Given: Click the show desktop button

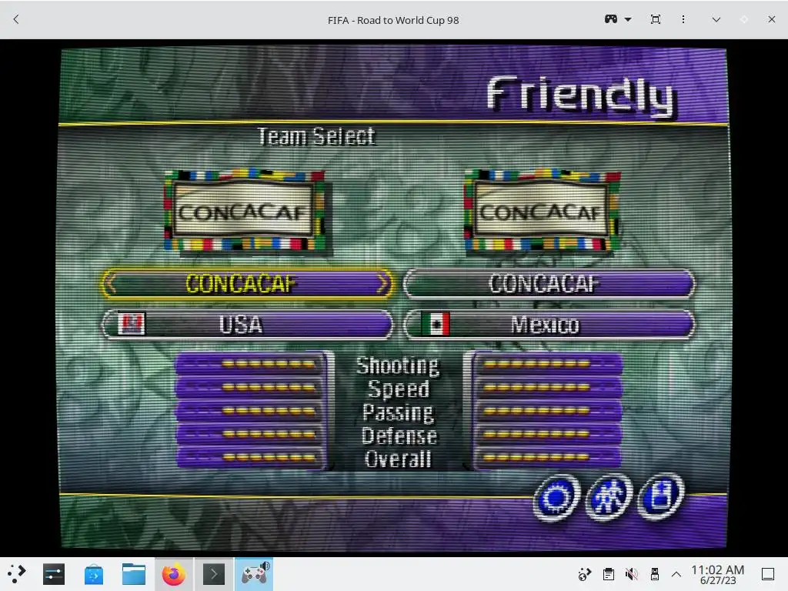Looking at the screenshot, I should [768, 574].
